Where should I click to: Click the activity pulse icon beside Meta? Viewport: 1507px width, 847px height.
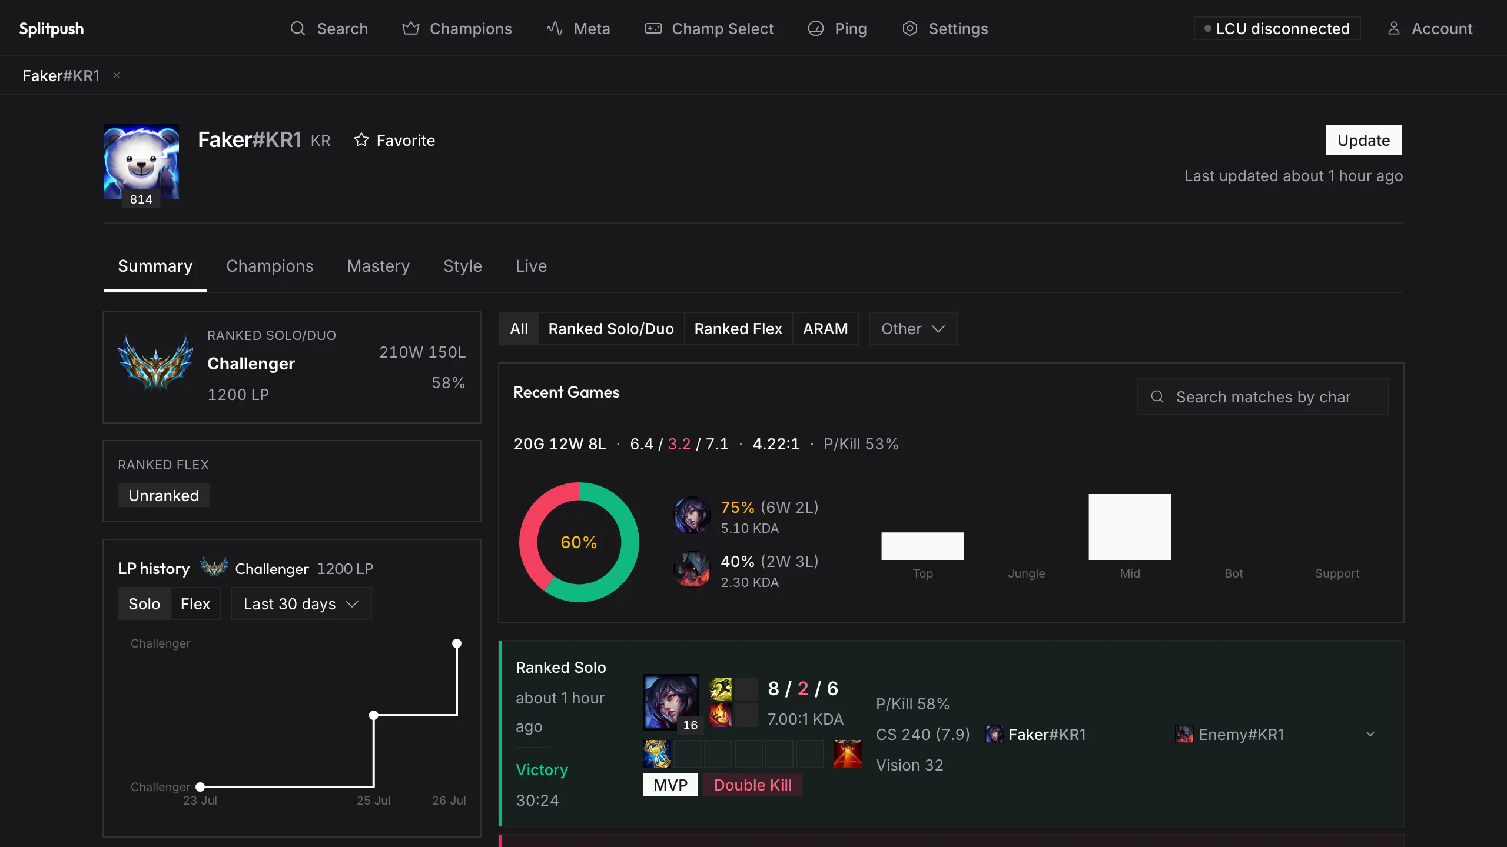coord(555,28)
